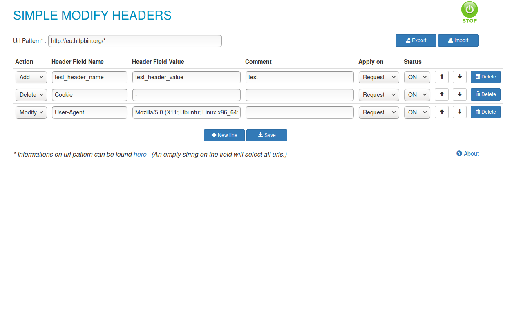This screenshot has height=327, width=523.
Task: Click the User-Agent row comment field
Action: point(299,112)
